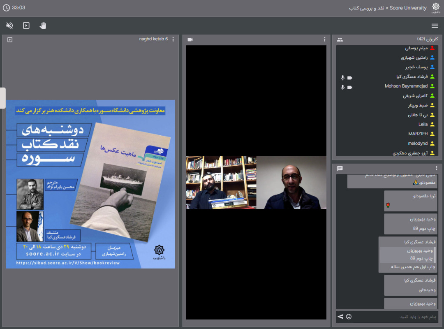Click green avatar icon of کامران شریفی
444x329 pixels.
(432, 96)
